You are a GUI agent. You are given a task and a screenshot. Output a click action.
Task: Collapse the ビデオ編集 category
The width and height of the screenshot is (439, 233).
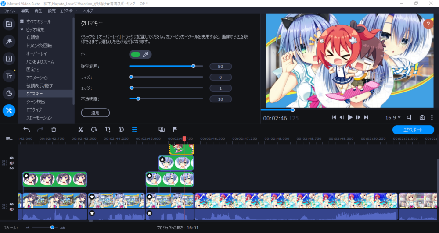[22, 29]
